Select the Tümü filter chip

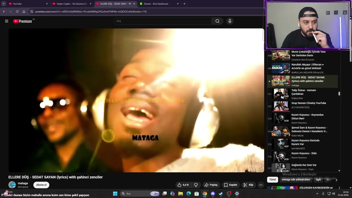click(x=272, y=180)
